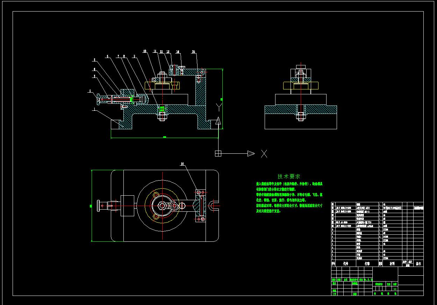437x305 pixels.
Task: Click green grip on horizontal width dimension
Action: click(165, 137)
